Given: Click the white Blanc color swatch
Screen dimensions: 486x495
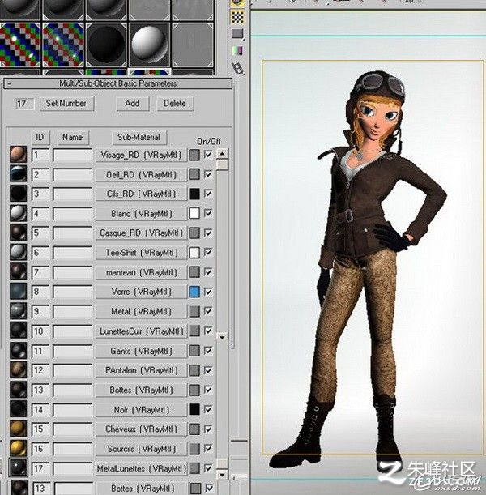Looking at the screenshot, I should coord(194,213).
